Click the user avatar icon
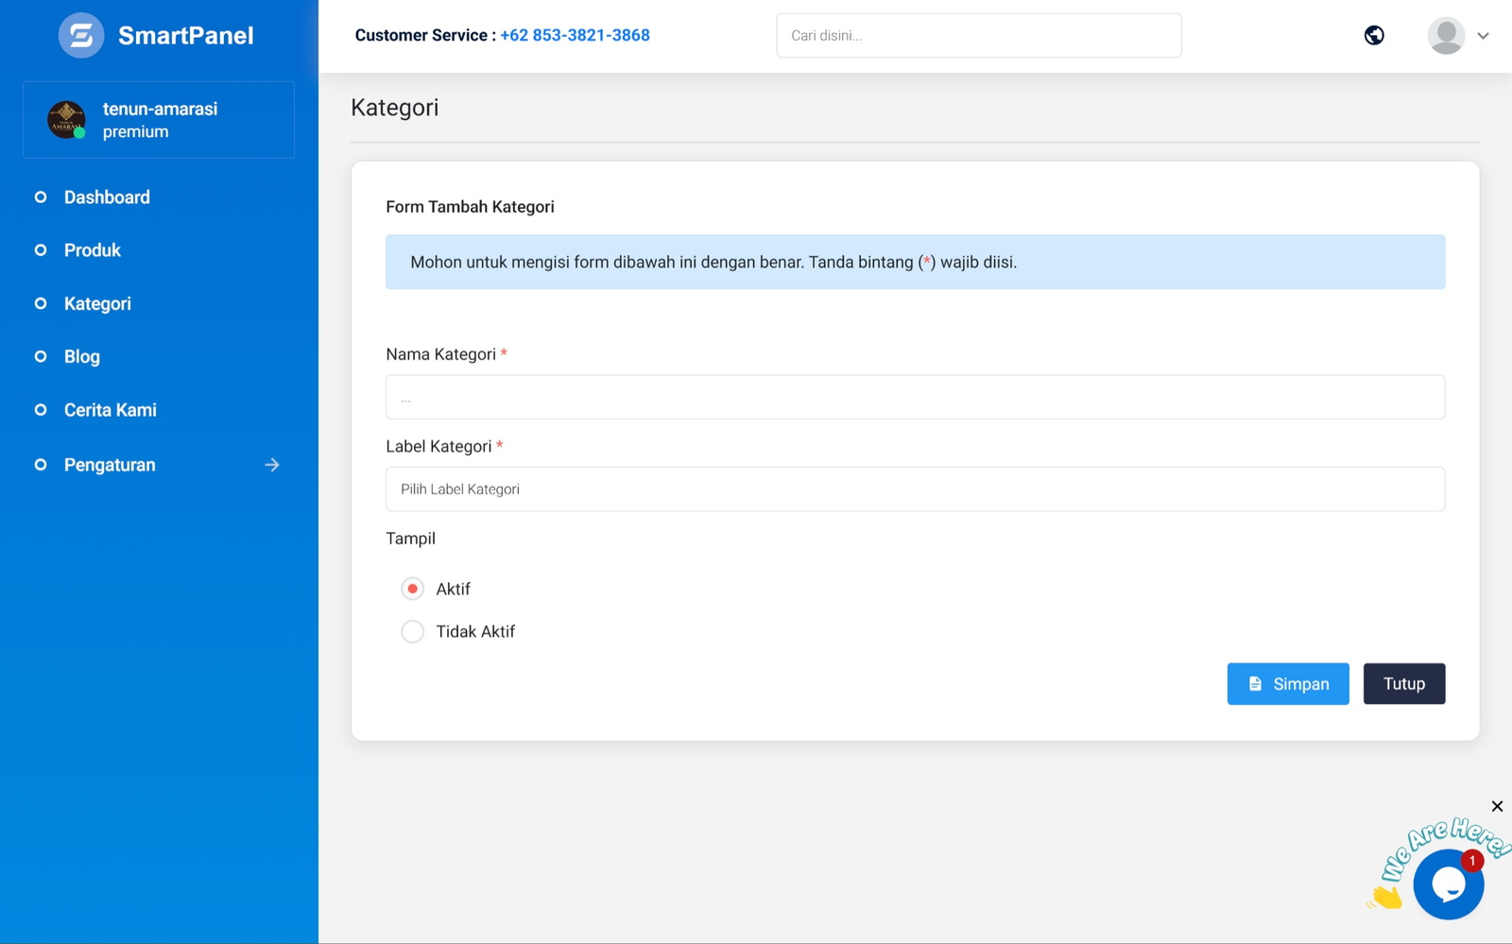 point(1446,36)
